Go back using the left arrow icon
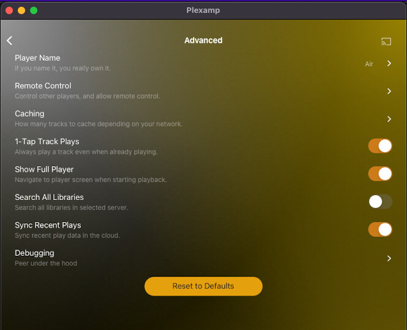Screen dimensions: 407x330 tap(10, 40)
